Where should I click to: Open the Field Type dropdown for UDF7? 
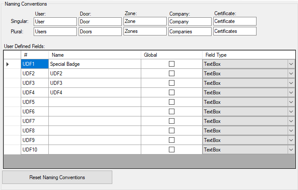pyautogui.click(x=291, y=121)
